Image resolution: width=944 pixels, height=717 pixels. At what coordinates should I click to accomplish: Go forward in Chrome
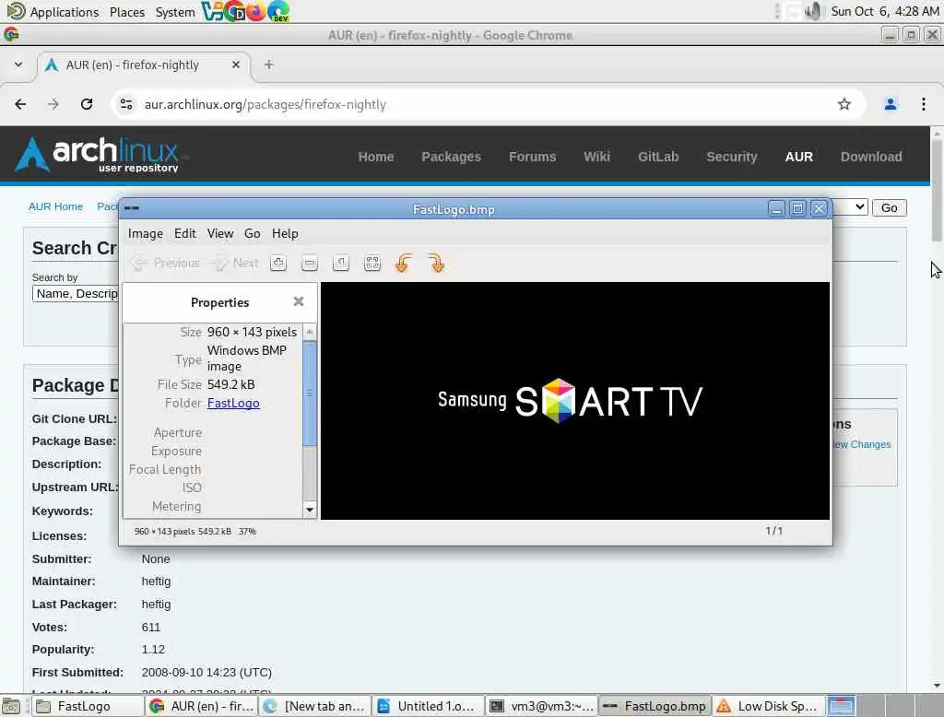pos(53,104)
